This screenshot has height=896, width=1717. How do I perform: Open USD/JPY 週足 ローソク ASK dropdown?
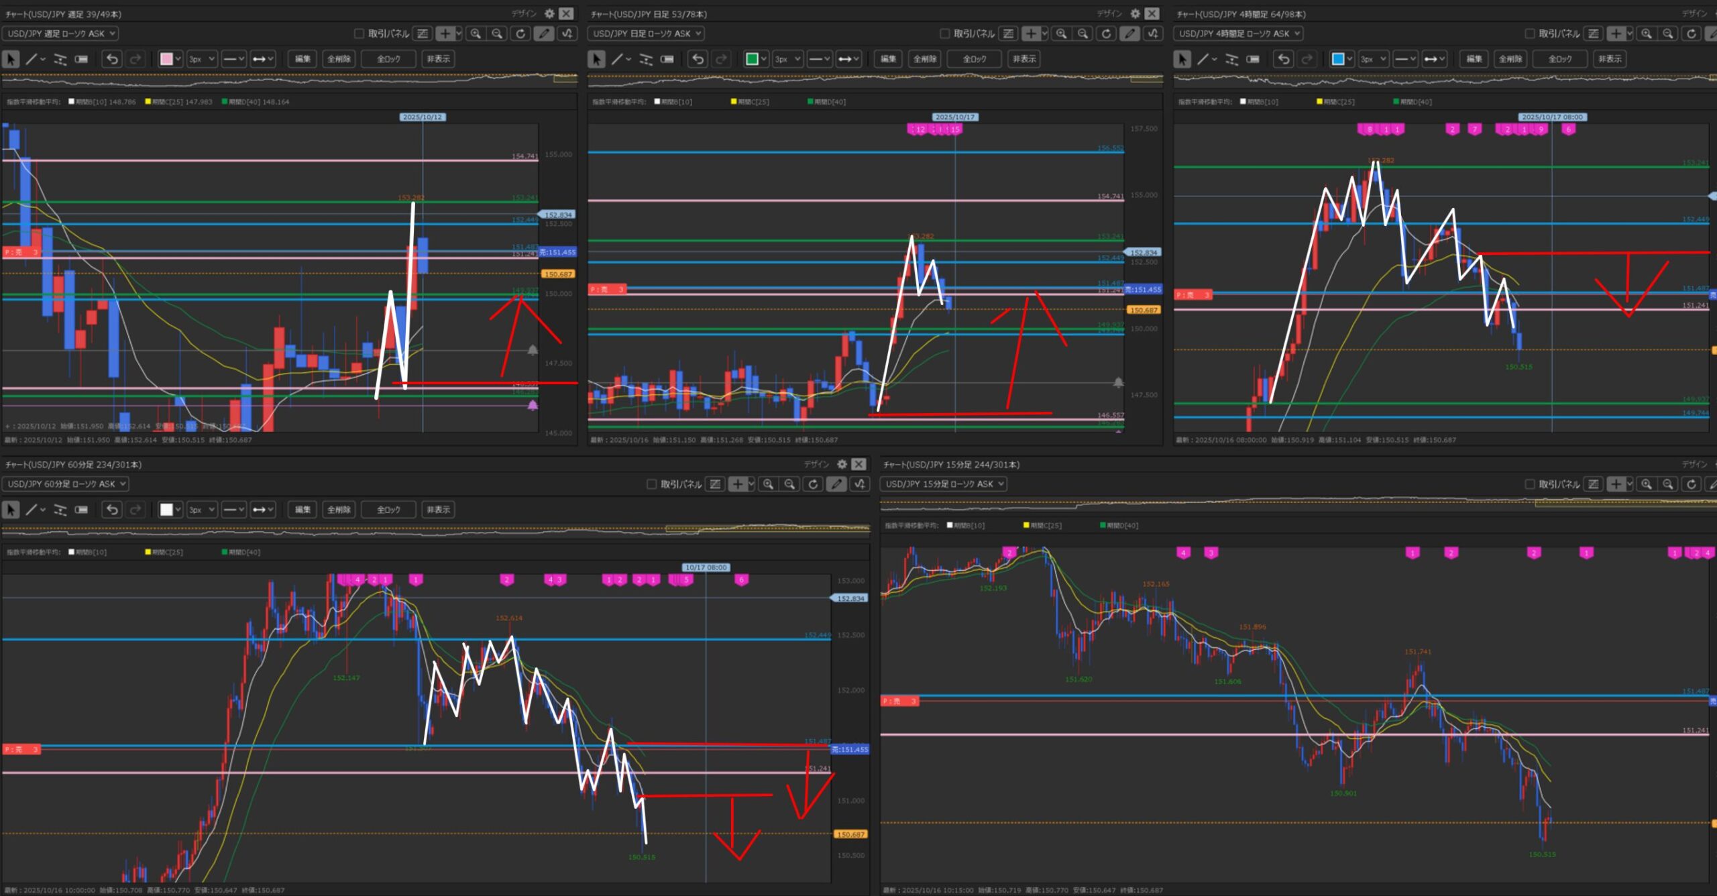(x=60, y=34)
